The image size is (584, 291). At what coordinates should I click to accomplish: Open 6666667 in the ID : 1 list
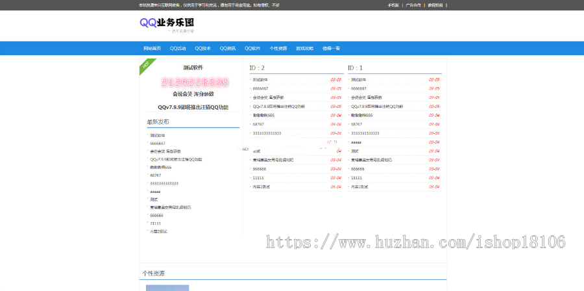(x=359, y=89)
